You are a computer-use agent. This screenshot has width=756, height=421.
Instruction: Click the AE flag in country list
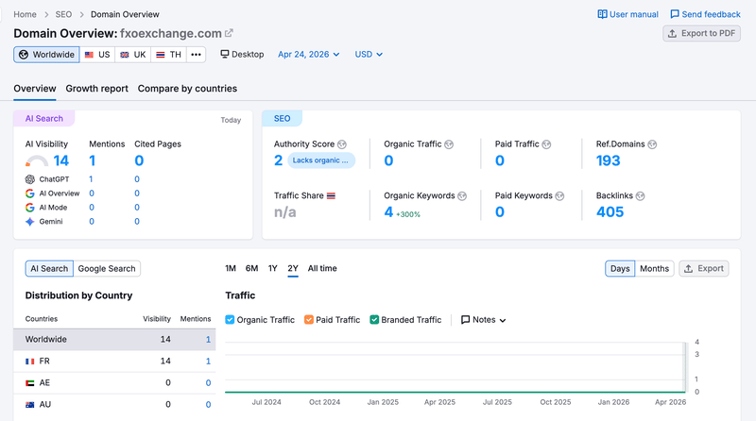pos(30,383)
